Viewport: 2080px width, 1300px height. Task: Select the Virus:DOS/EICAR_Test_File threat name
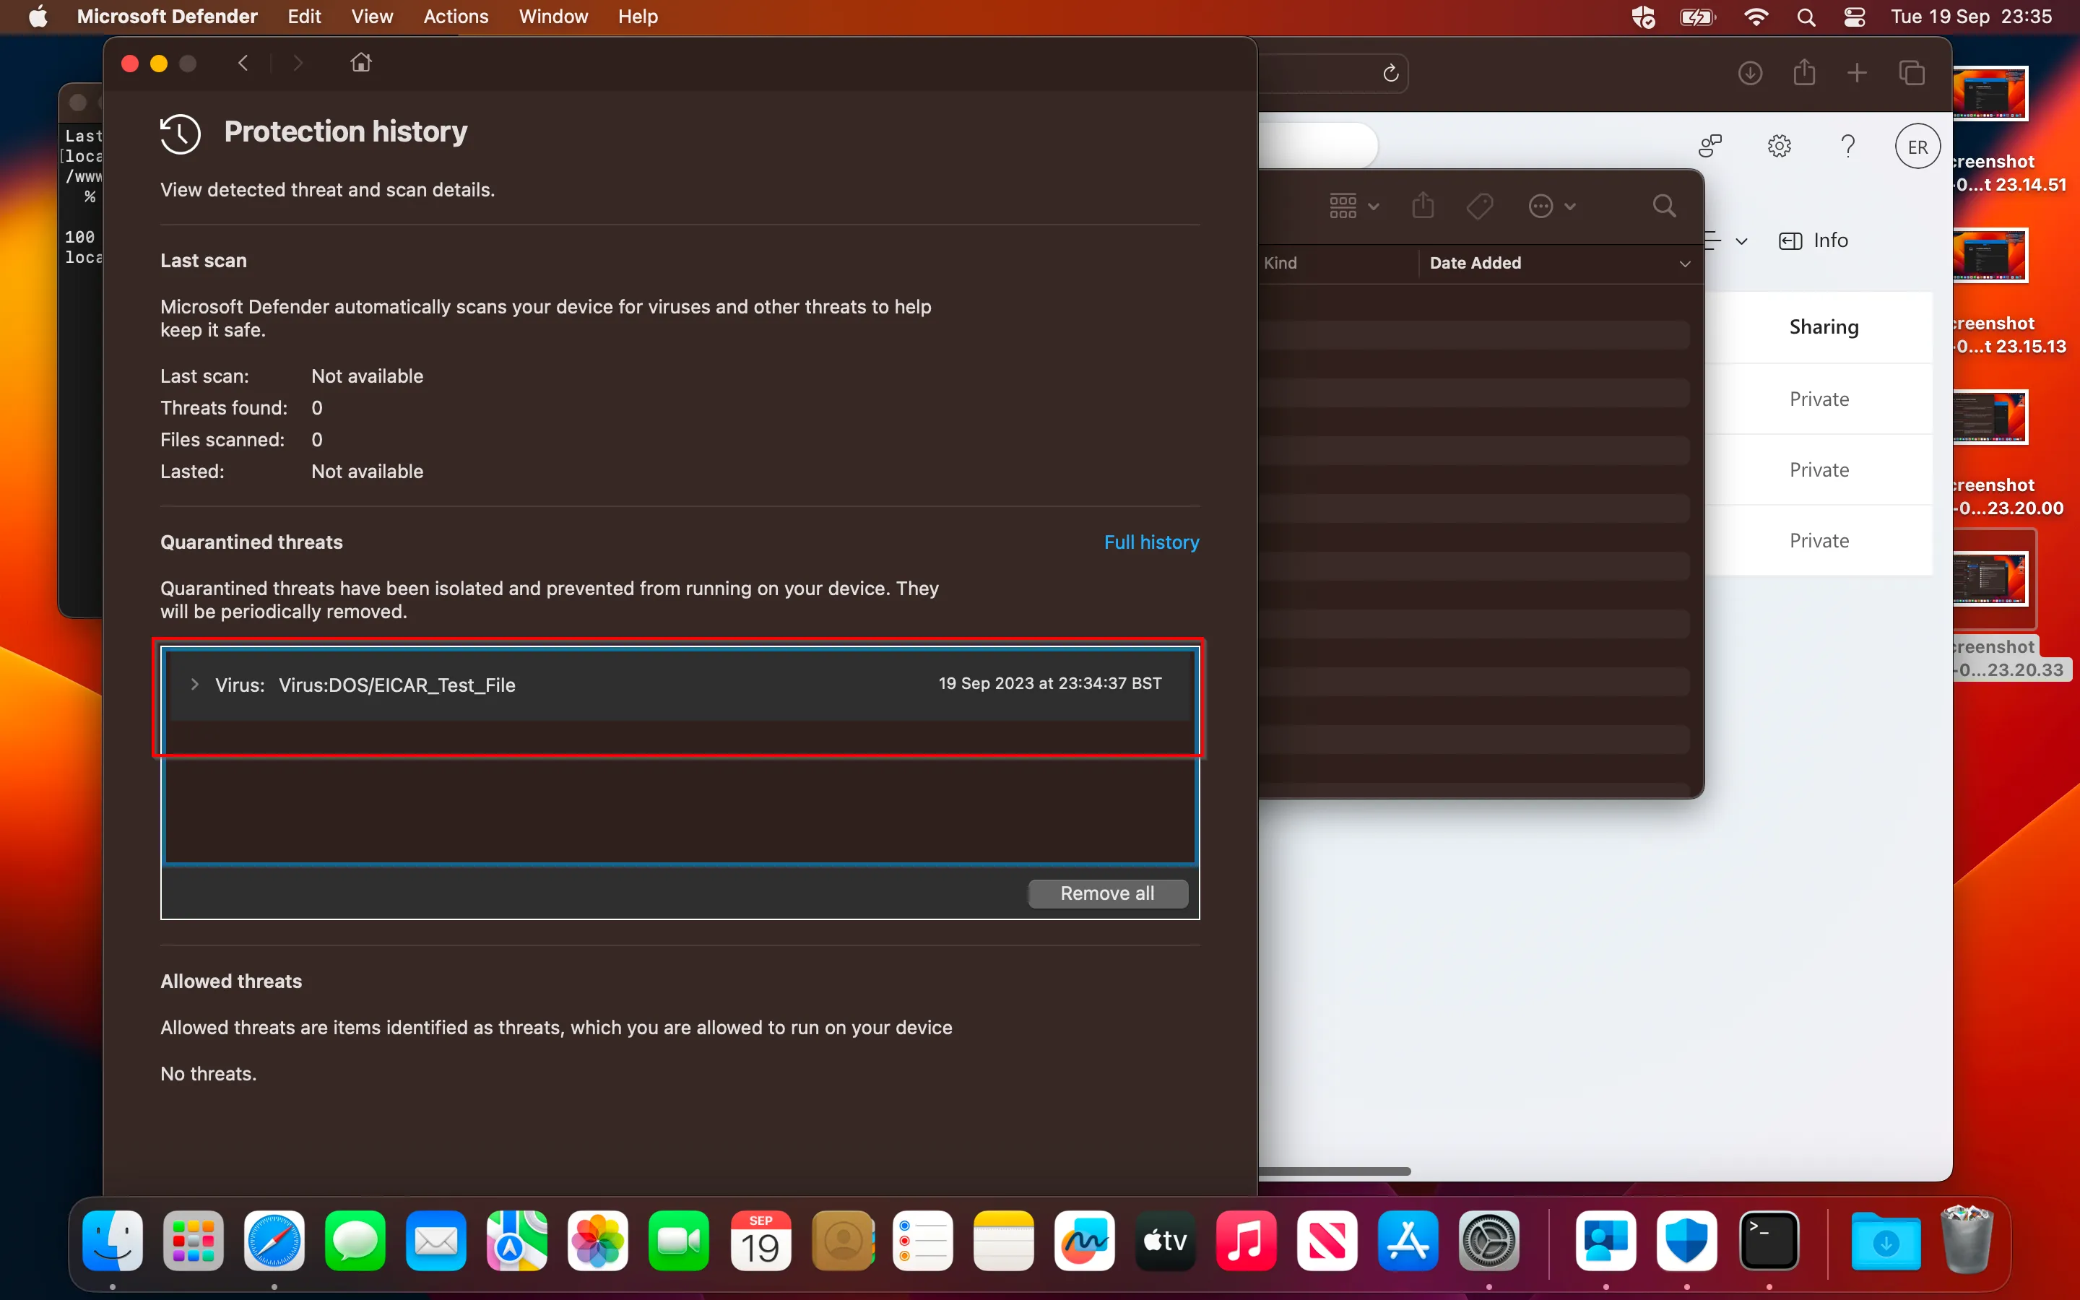click(x=397, y=685)
